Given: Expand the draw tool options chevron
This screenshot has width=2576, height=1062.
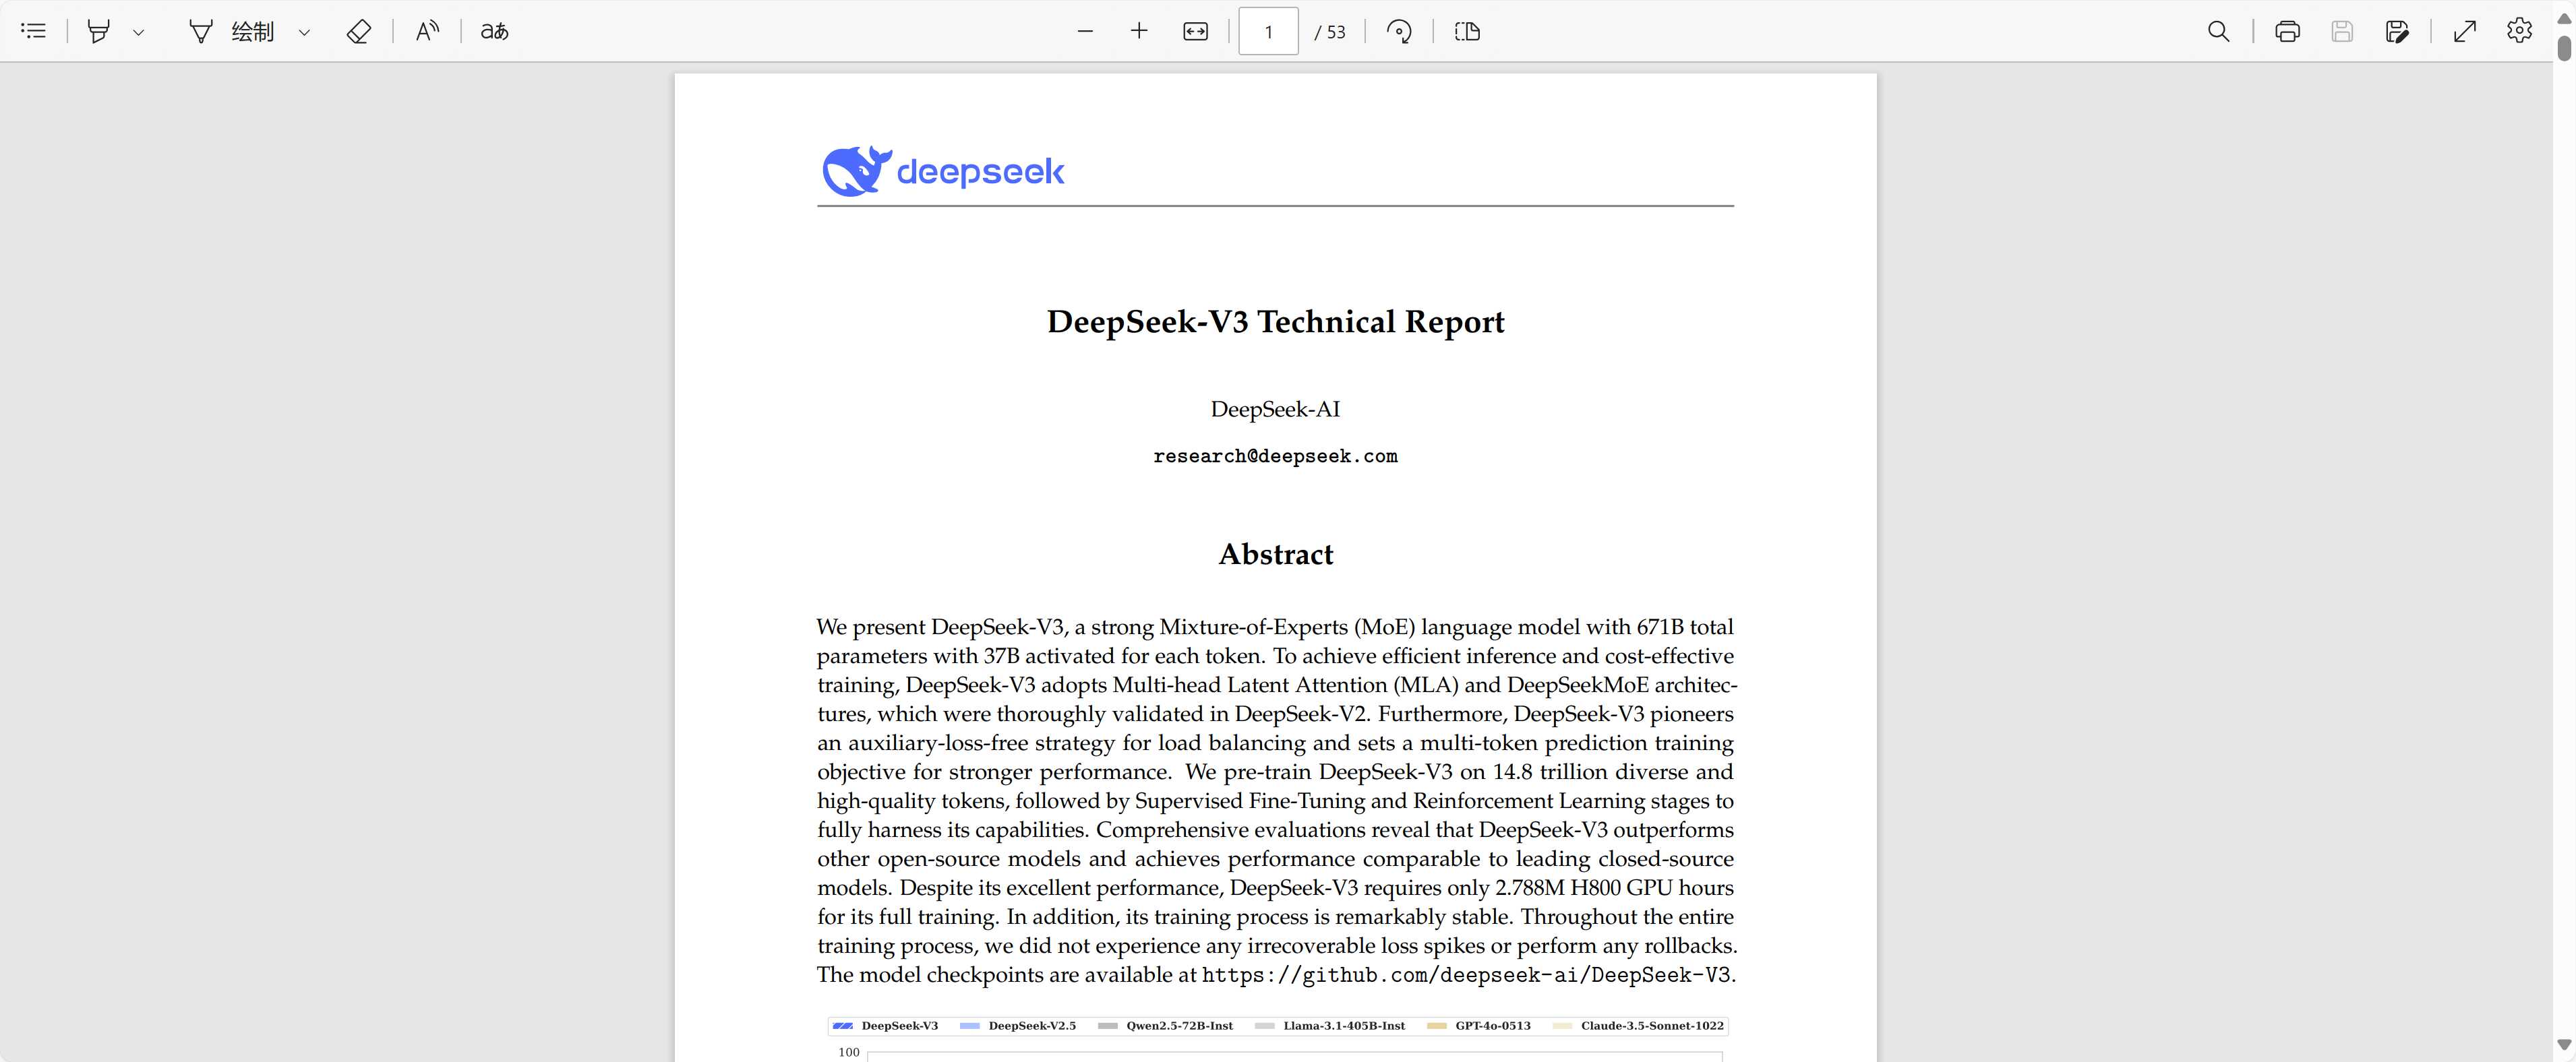Looking at the screenshot, I should [x=304, y=32].
